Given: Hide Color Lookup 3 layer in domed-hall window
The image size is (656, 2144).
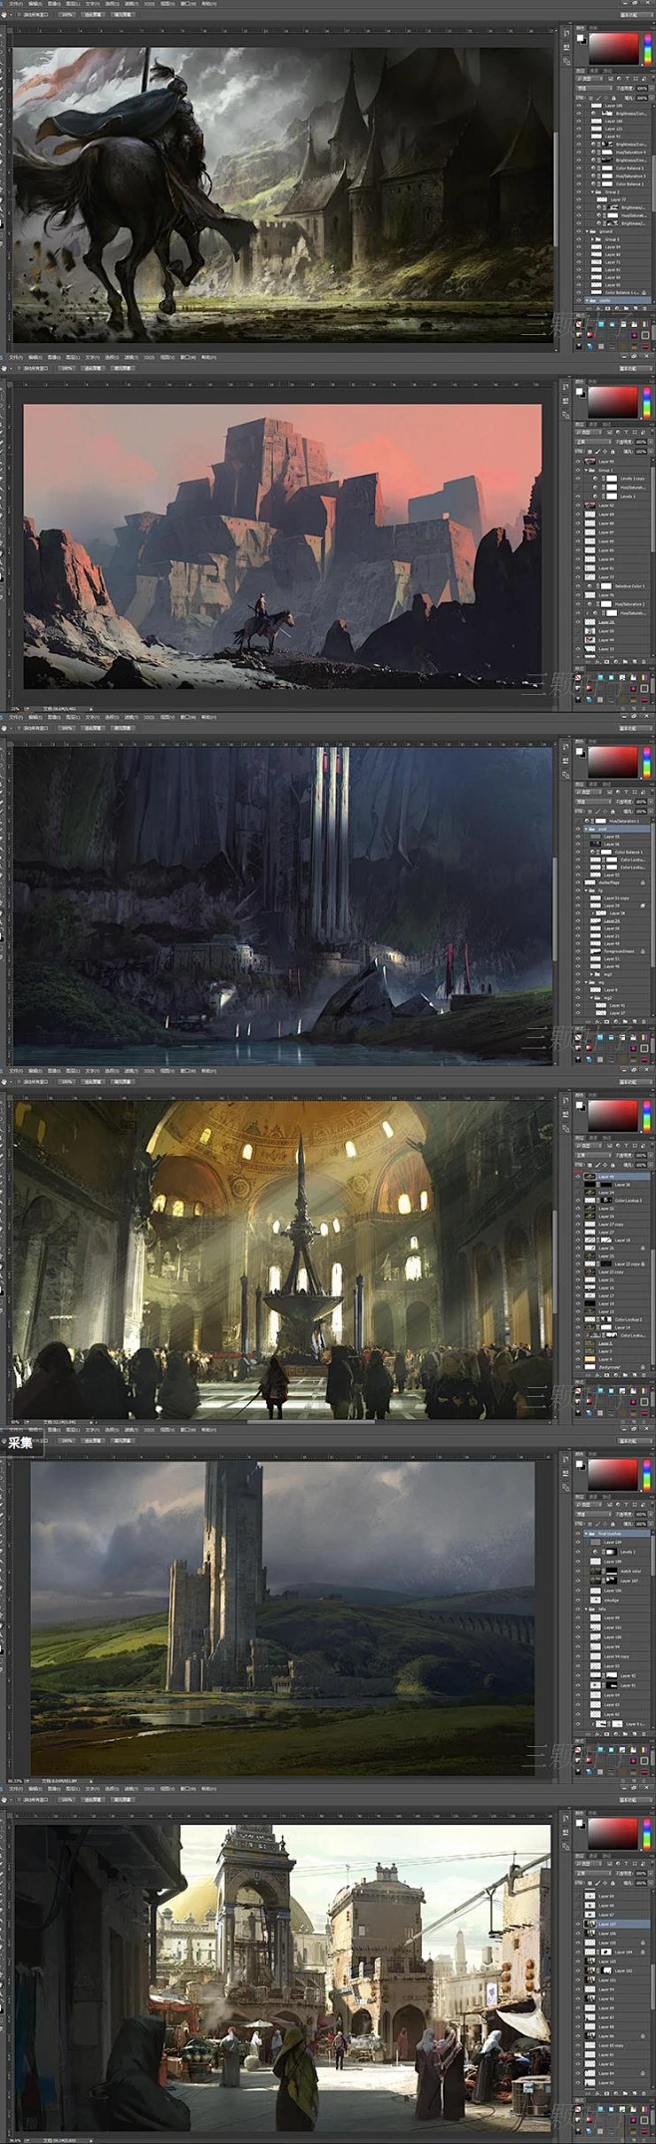Looking at the screenshot, I should (x=578, y=1201).
